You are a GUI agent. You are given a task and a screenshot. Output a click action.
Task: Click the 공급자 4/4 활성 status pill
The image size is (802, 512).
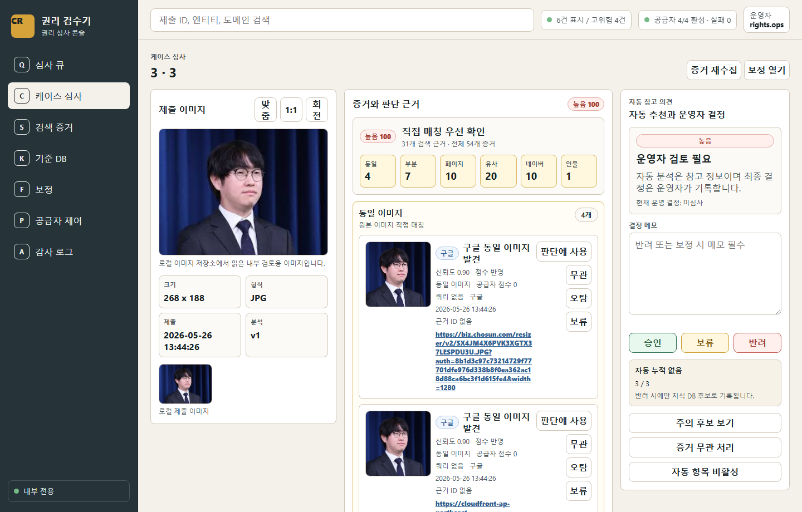point(687,20)
